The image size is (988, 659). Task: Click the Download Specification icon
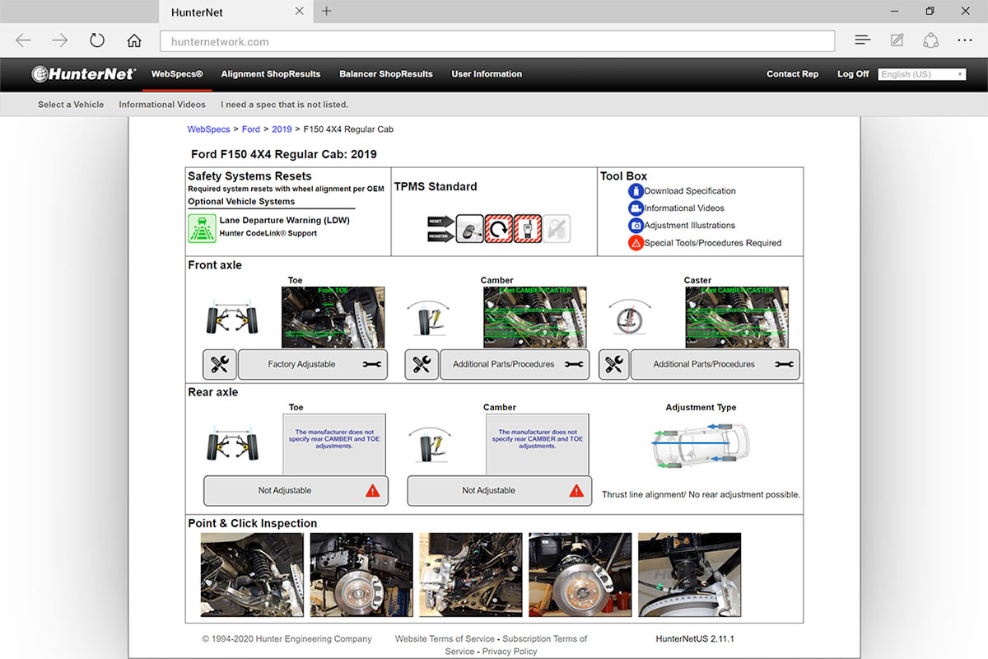(636, 190)
